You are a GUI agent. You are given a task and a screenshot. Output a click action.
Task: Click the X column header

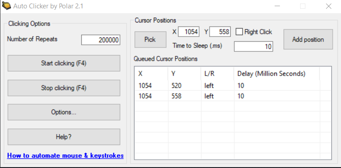pos(151,74)
